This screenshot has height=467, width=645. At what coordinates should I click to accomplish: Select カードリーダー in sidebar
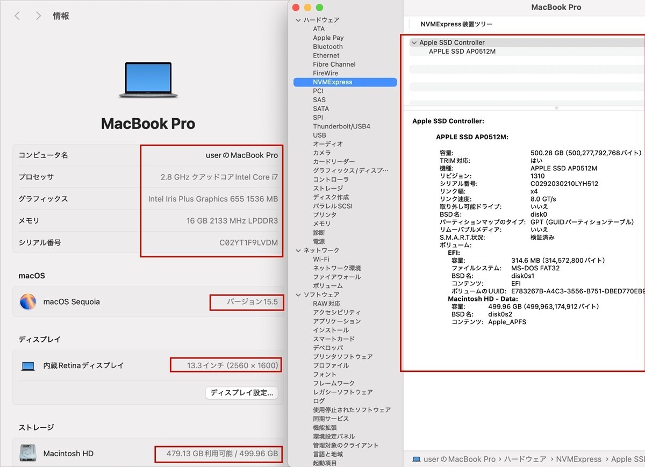click(334, 162)
